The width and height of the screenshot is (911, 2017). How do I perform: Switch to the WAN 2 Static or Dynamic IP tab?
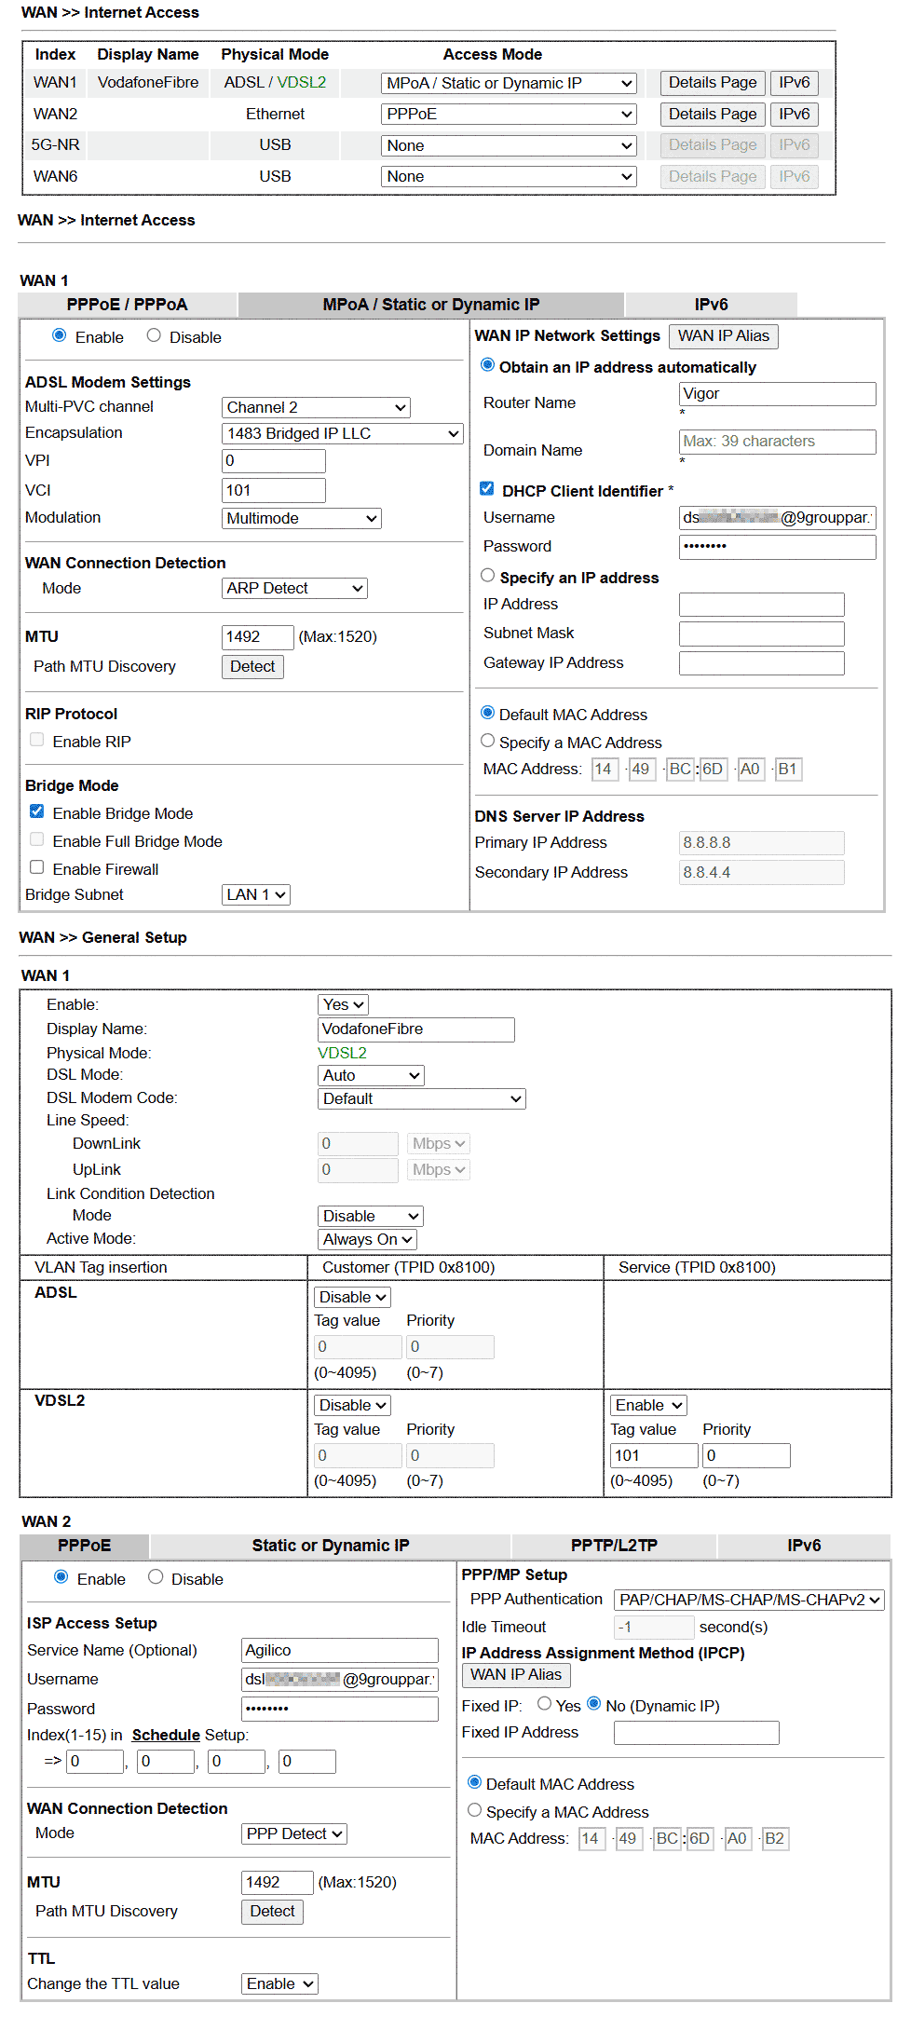coord(331,1546)
